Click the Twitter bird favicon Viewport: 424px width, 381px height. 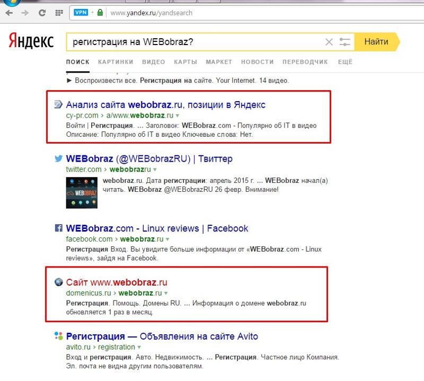tap(58, 158)
